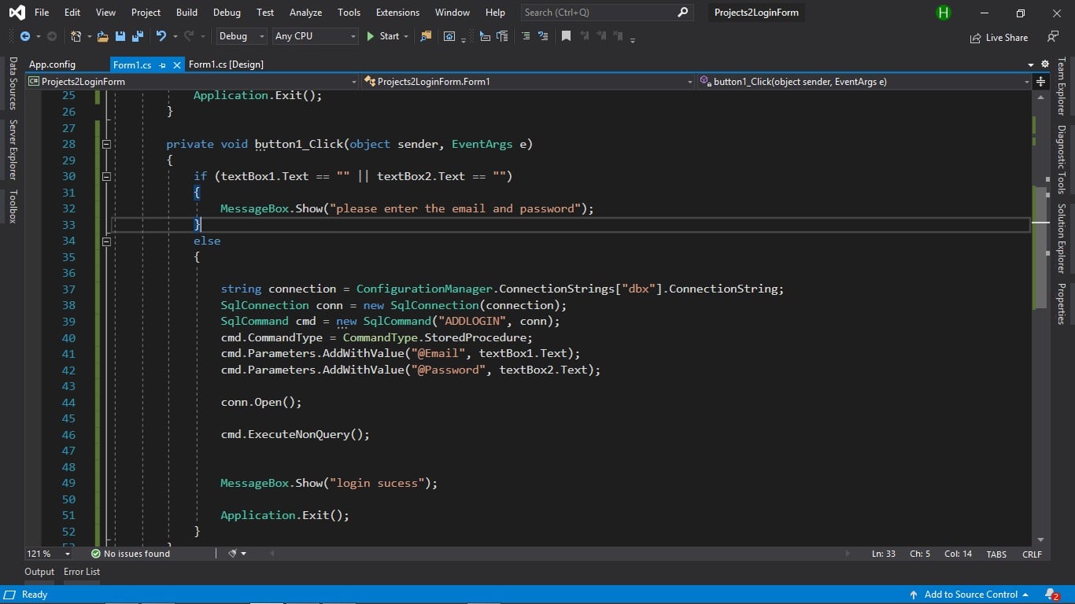This screenshot has width=1075, height=604.
Task: Open the Extensions menu
Action: coord(397,13)
